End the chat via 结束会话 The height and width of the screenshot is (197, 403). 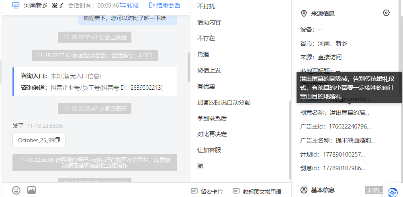point(164,5)
